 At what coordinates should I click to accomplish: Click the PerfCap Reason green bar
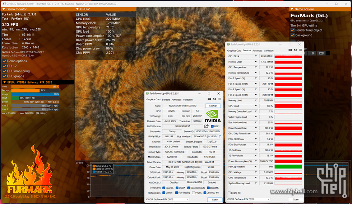288,167
